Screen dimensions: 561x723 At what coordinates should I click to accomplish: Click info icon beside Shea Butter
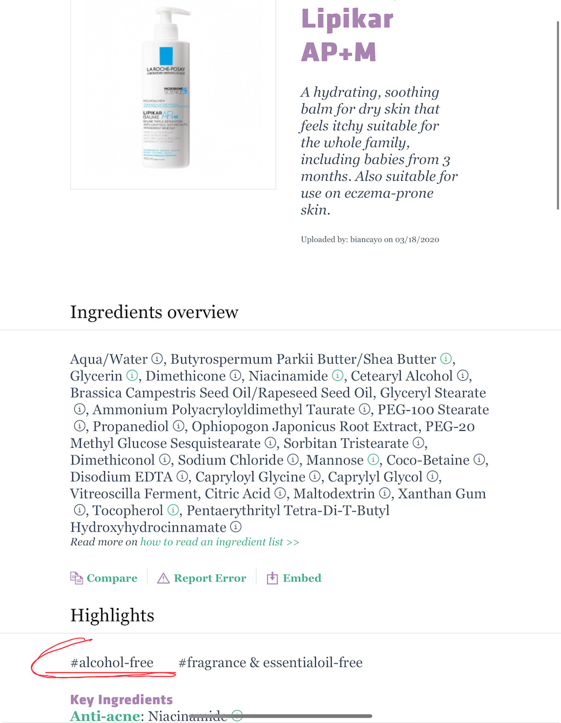pyautogui.click(x=445, y=360)
